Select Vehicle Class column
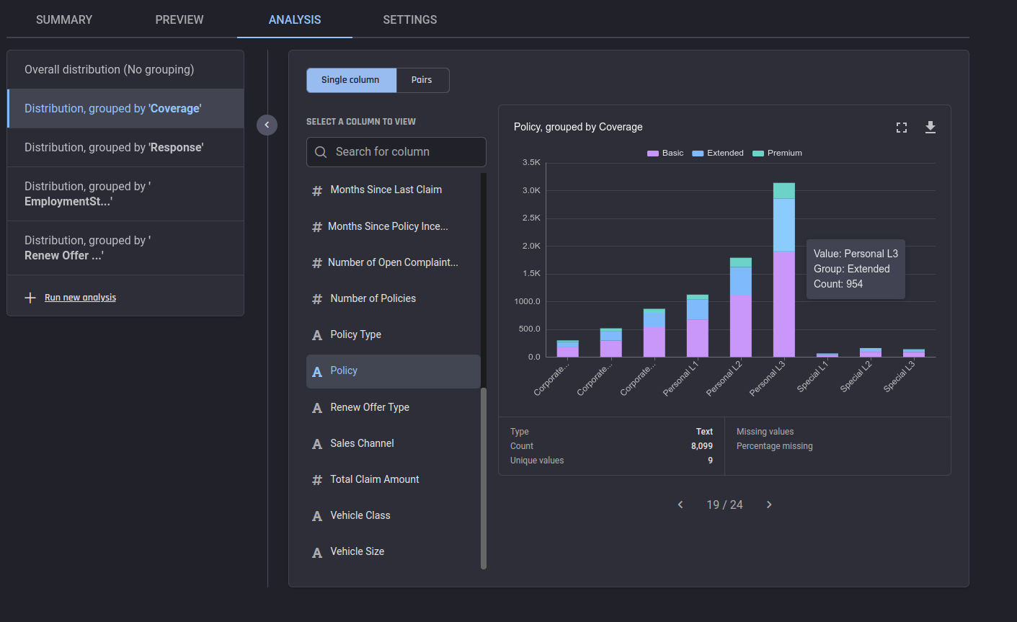The image size is (1017, 622). [x=393, y=515]
